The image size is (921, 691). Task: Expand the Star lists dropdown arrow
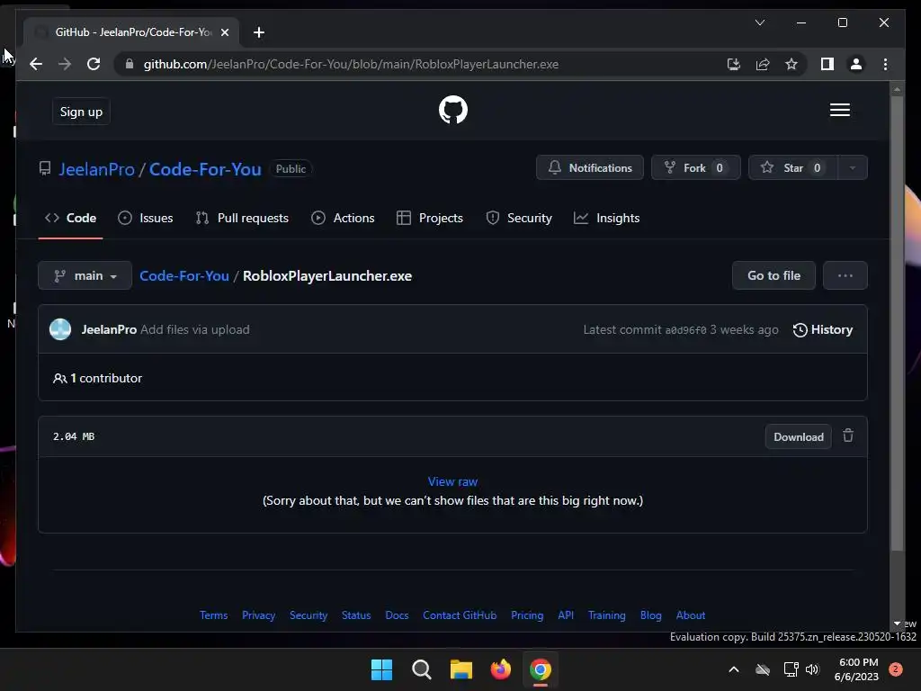pos(853,168)
